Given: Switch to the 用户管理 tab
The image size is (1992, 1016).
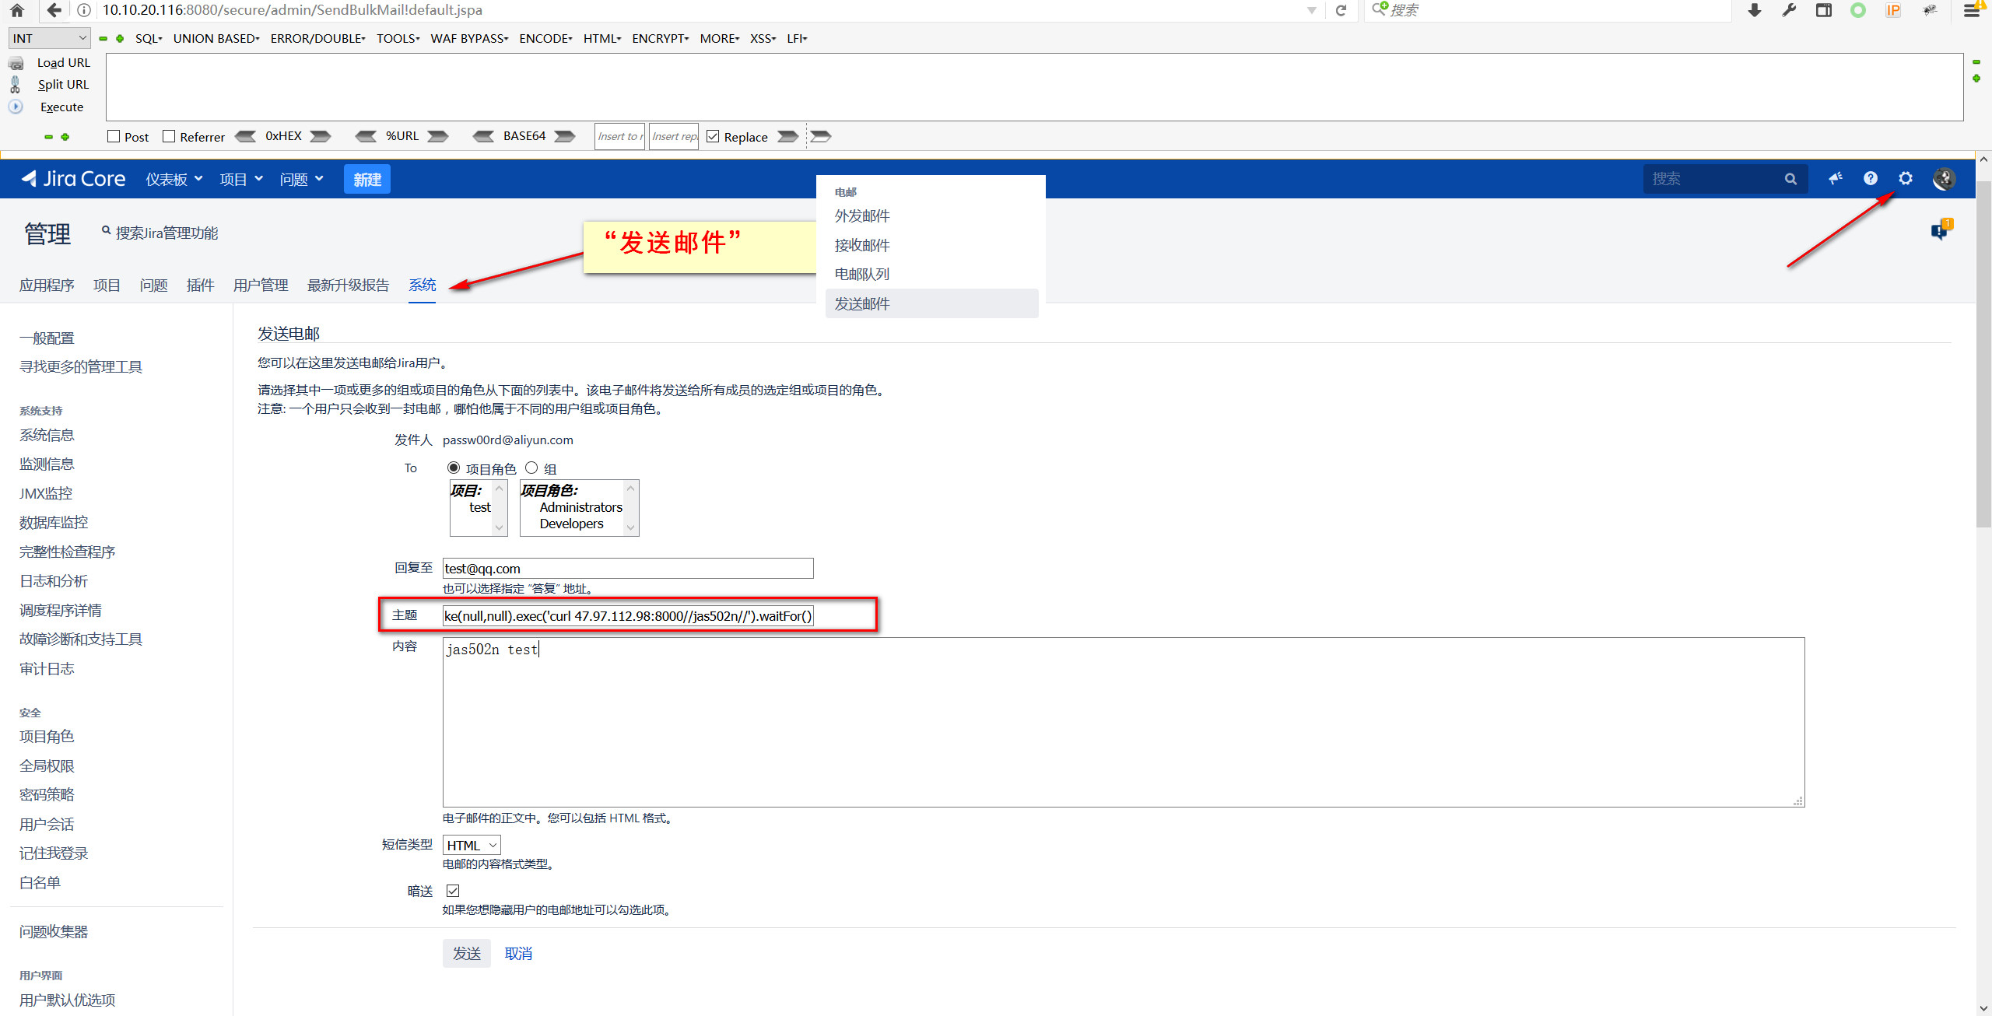Looking at the screenshot, I should (x=261, y=285).
